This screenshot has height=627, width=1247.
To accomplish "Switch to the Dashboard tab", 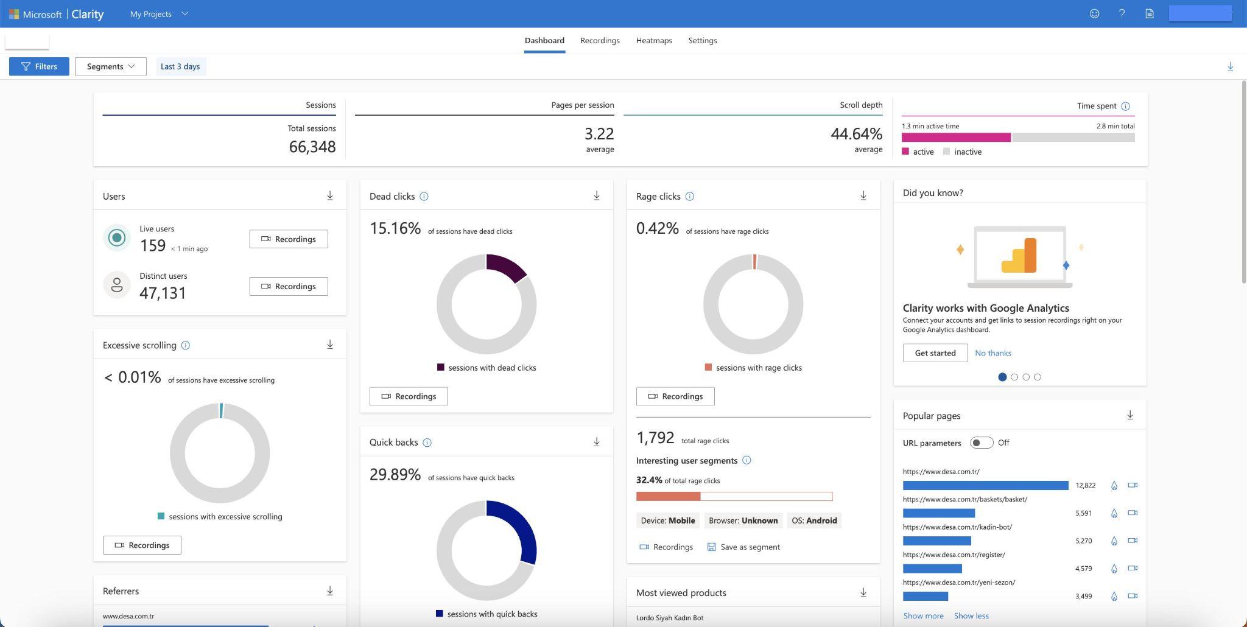I will click(x=544, y=40).
